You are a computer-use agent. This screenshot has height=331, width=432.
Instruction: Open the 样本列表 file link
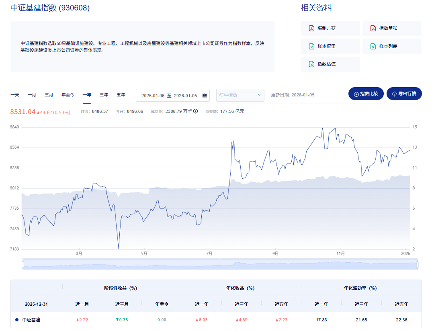(388, 46)
